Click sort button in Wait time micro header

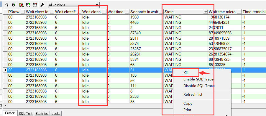point(239,12)
